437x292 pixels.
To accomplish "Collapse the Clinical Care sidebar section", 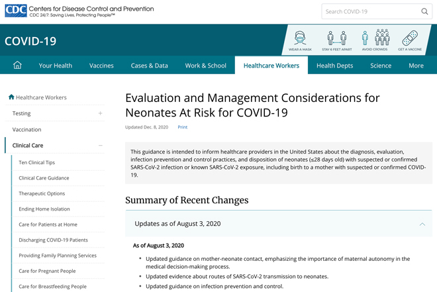I will 101,146.
